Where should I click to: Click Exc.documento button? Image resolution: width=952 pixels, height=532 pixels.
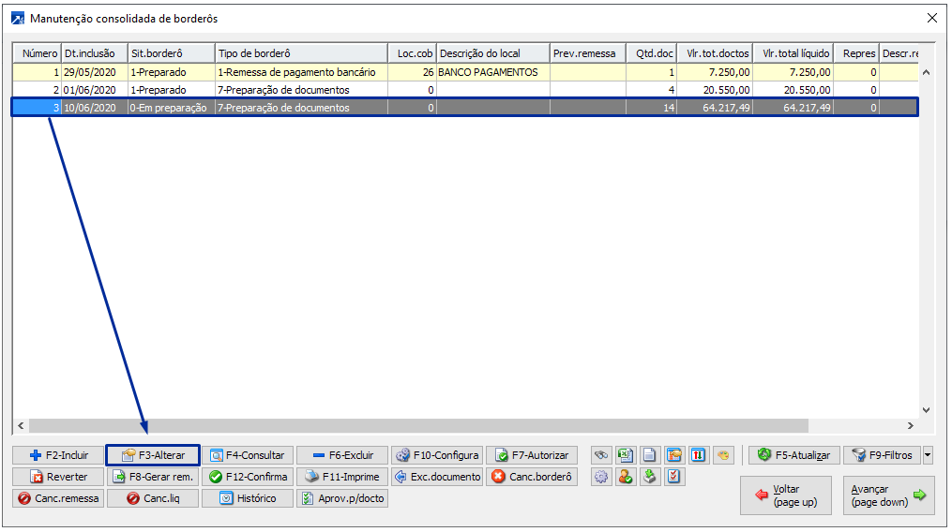[x=437, y=477]
